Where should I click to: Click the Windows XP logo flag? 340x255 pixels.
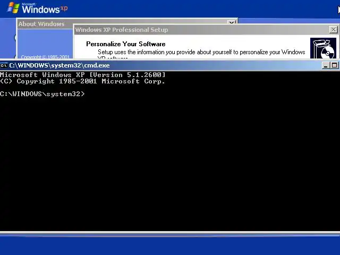[13, 8]
